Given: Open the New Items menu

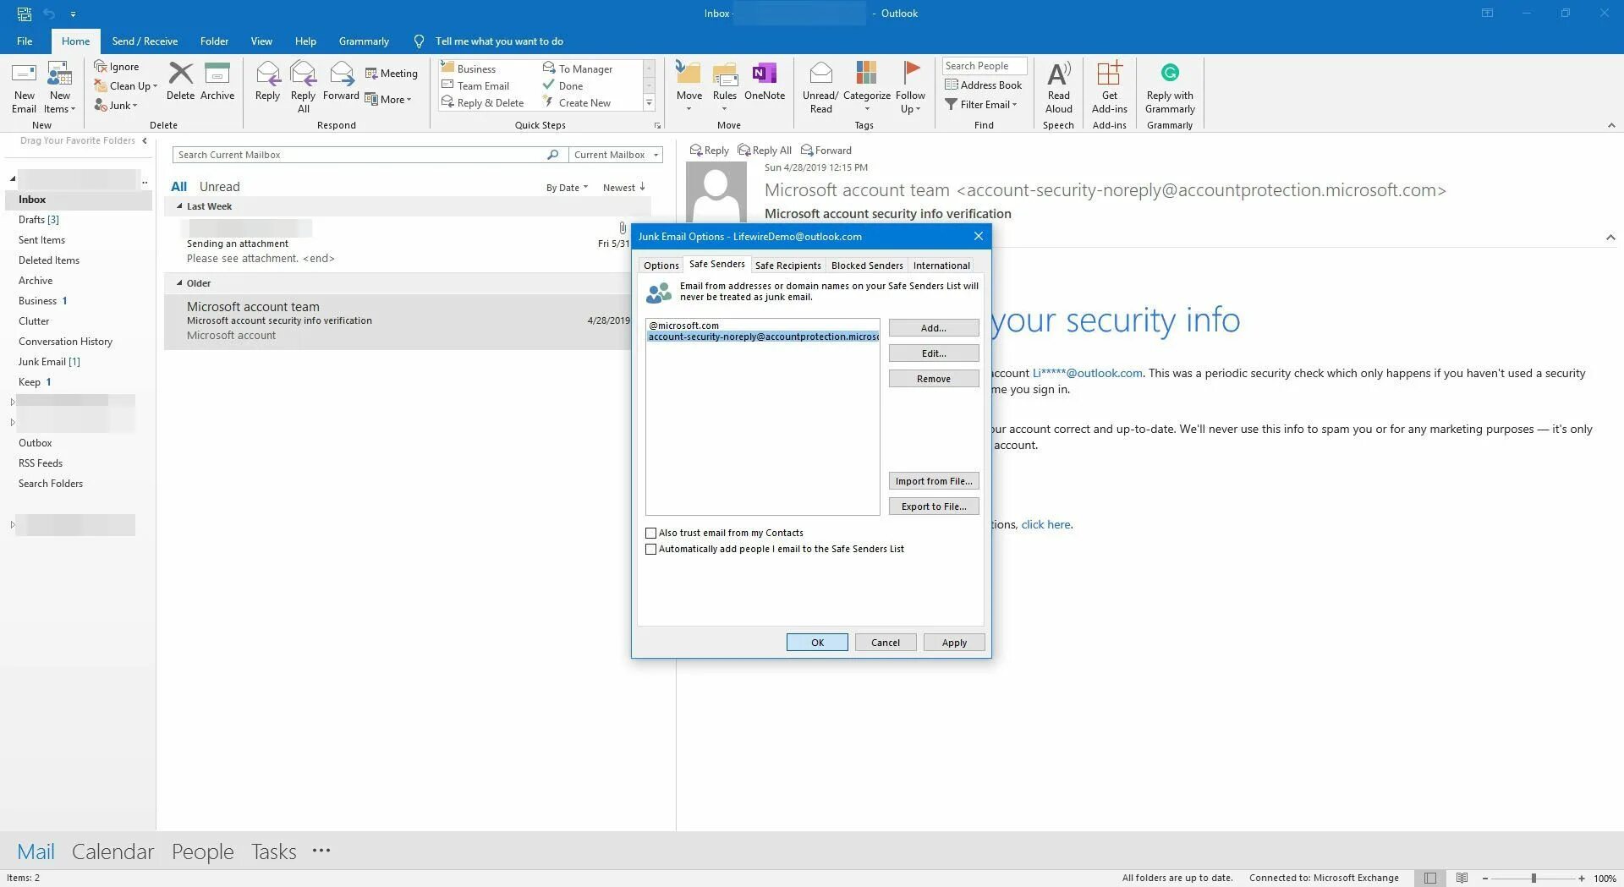Looking at the screenshot, I should pos(59,88).
